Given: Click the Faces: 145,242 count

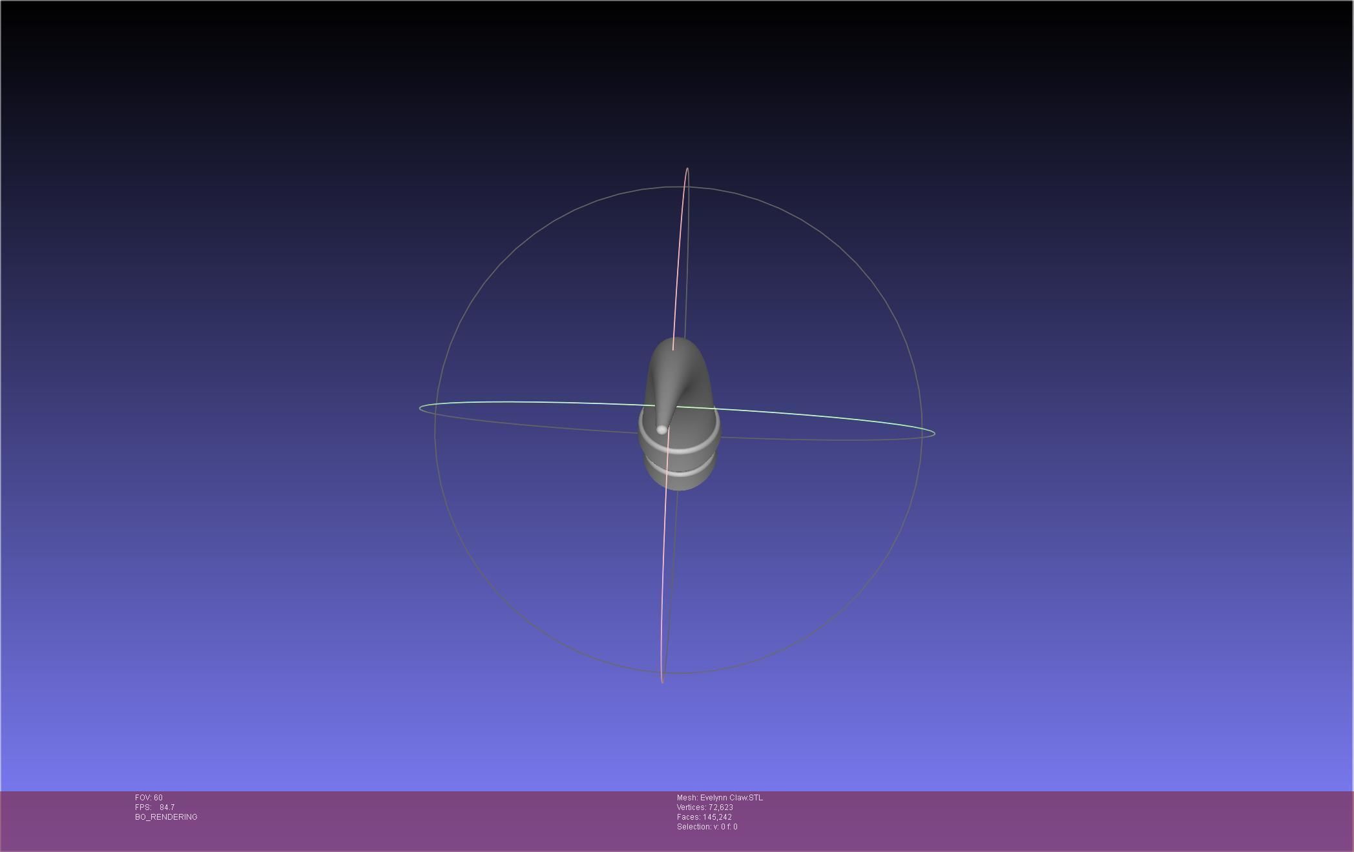Looking at the screenshot, I should tap(703, 817).
